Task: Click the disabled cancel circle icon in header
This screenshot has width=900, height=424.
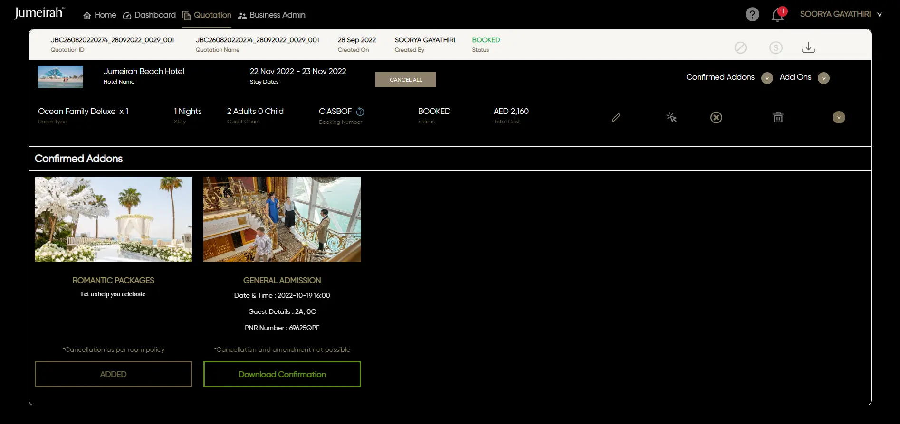Action: pyautogui.click(x=740, y=47)
